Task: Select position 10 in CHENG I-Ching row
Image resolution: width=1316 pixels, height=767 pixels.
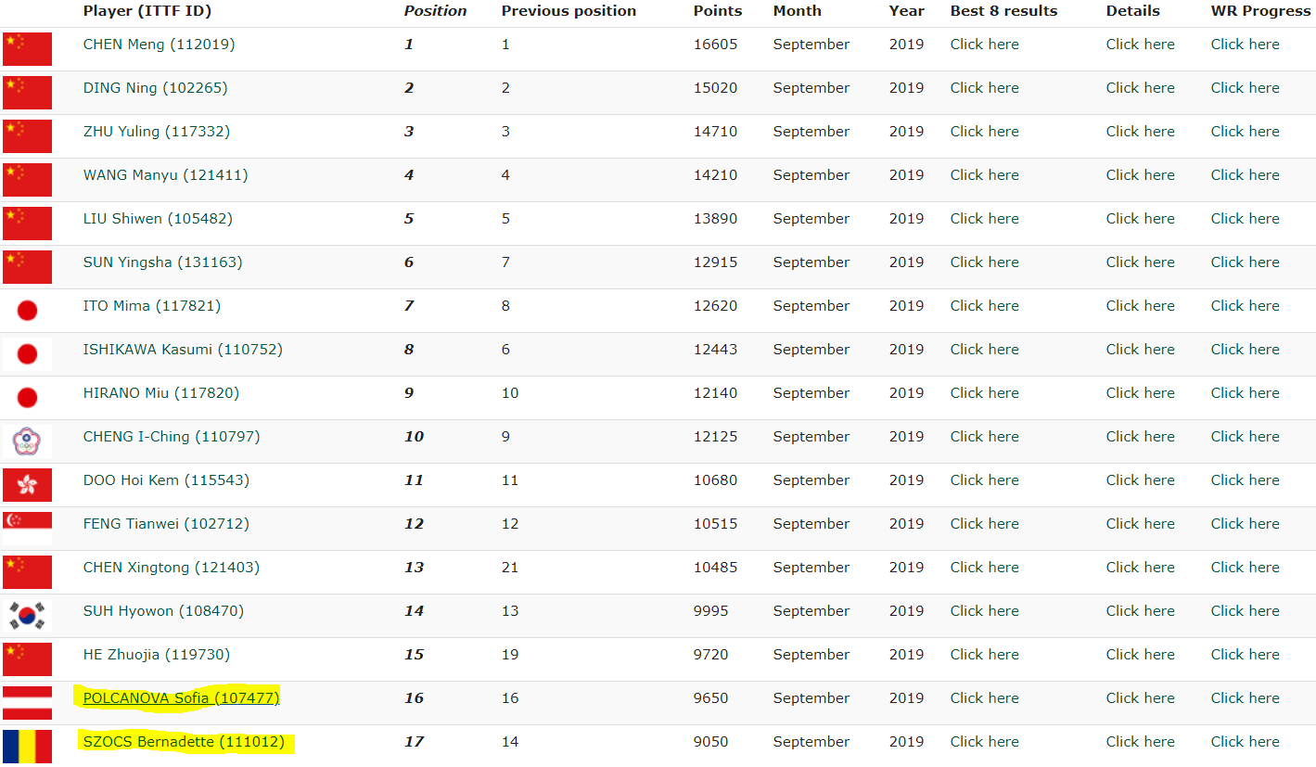Action: [414, 437]
